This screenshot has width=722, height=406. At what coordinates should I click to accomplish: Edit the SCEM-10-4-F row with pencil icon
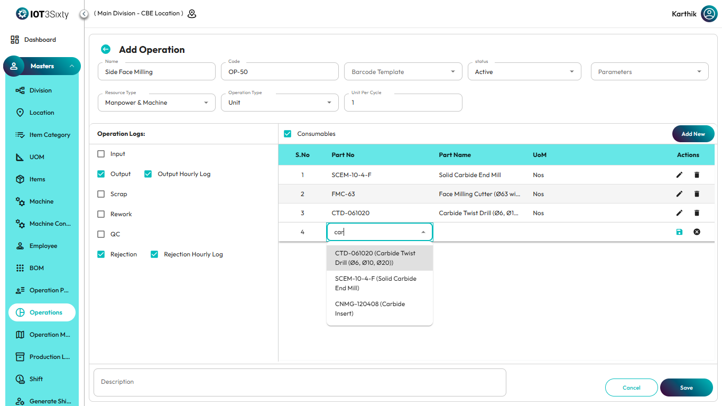[x=679, y=175]
